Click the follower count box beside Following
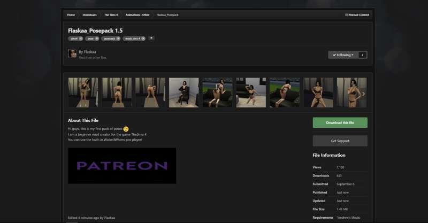This screenshot has width=428, height=223. pos(363,55)
